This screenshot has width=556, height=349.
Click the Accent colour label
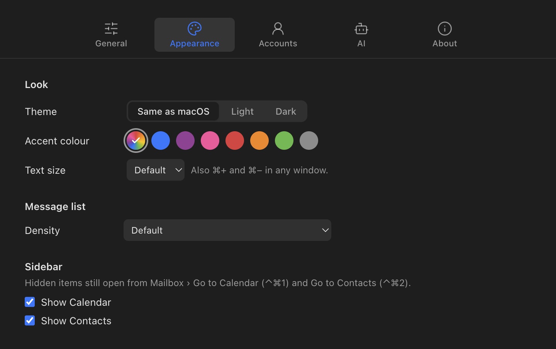(x=57, y=141)
